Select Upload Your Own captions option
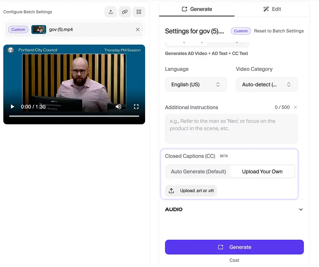The image size is (319, 267). pyautogui.click(x=262, y=172)
